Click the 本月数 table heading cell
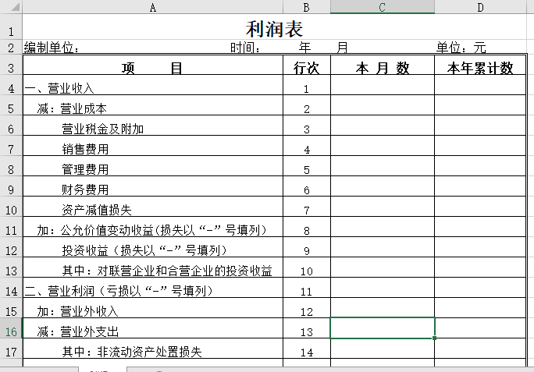Screen dimensions: 534x372 [x=383, y=69]
